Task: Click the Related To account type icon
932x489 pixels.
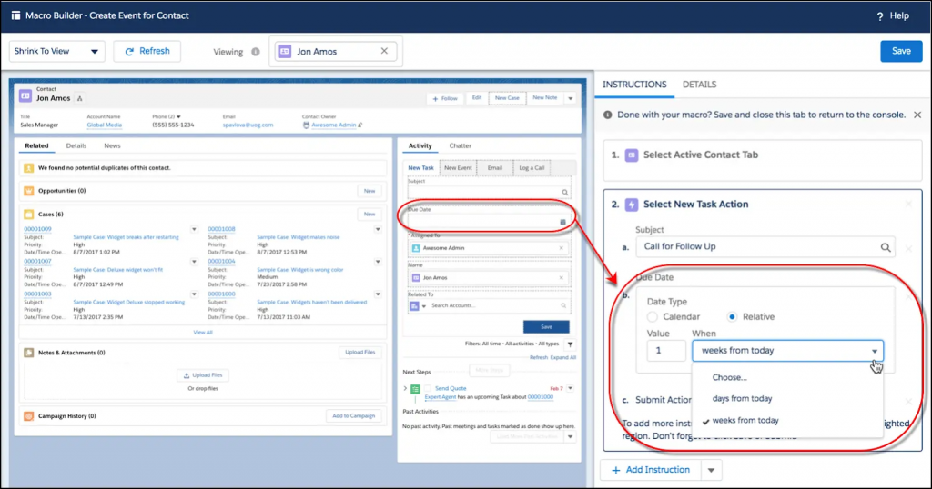Action: point(414,305)
